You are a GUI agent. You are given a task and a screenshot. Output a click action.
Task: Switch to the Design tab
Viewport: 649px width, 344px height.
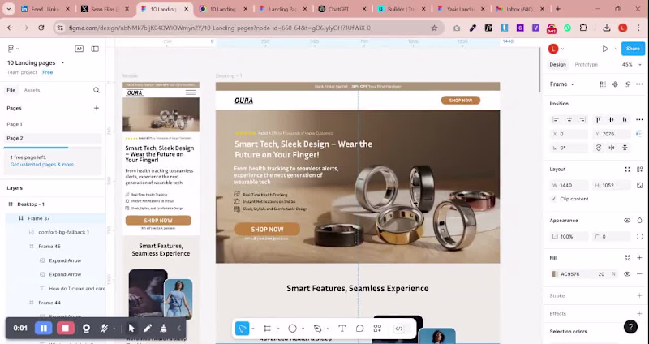point(557,65)
